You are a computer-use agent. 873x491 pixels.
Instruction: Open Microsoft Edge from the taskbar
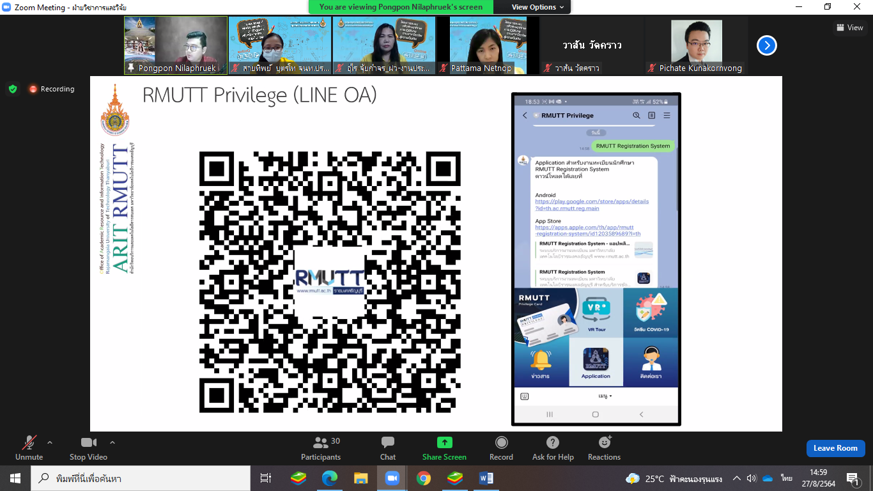[330, 478]
